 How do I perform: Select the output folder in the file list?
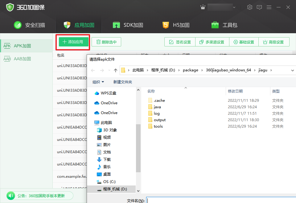coord(160,120)
